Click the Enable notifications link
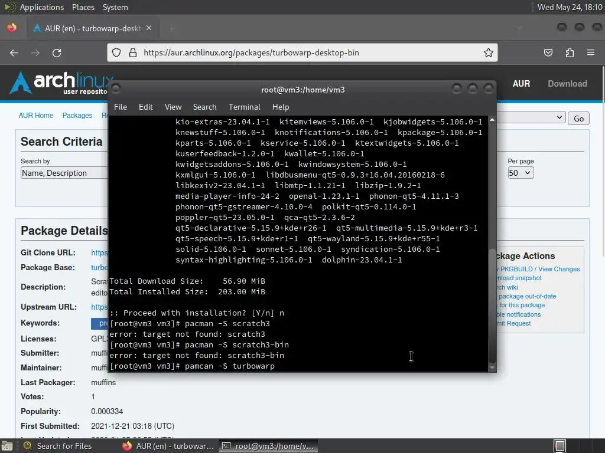The height and width of the screenshot is (453, 605). tap(519, 314)
